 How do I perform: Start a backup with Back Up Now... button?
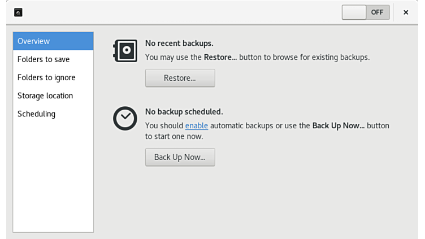pos(180,157)
